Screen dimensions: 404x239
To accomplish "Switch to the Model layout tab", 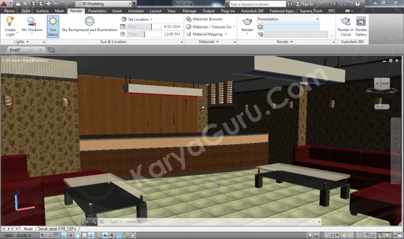I will tap(28, 229).
